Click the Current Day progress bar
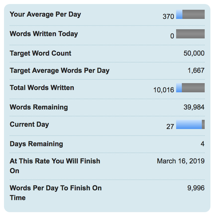The width and height of the screenshot is (215, 215). pos(190,124)
